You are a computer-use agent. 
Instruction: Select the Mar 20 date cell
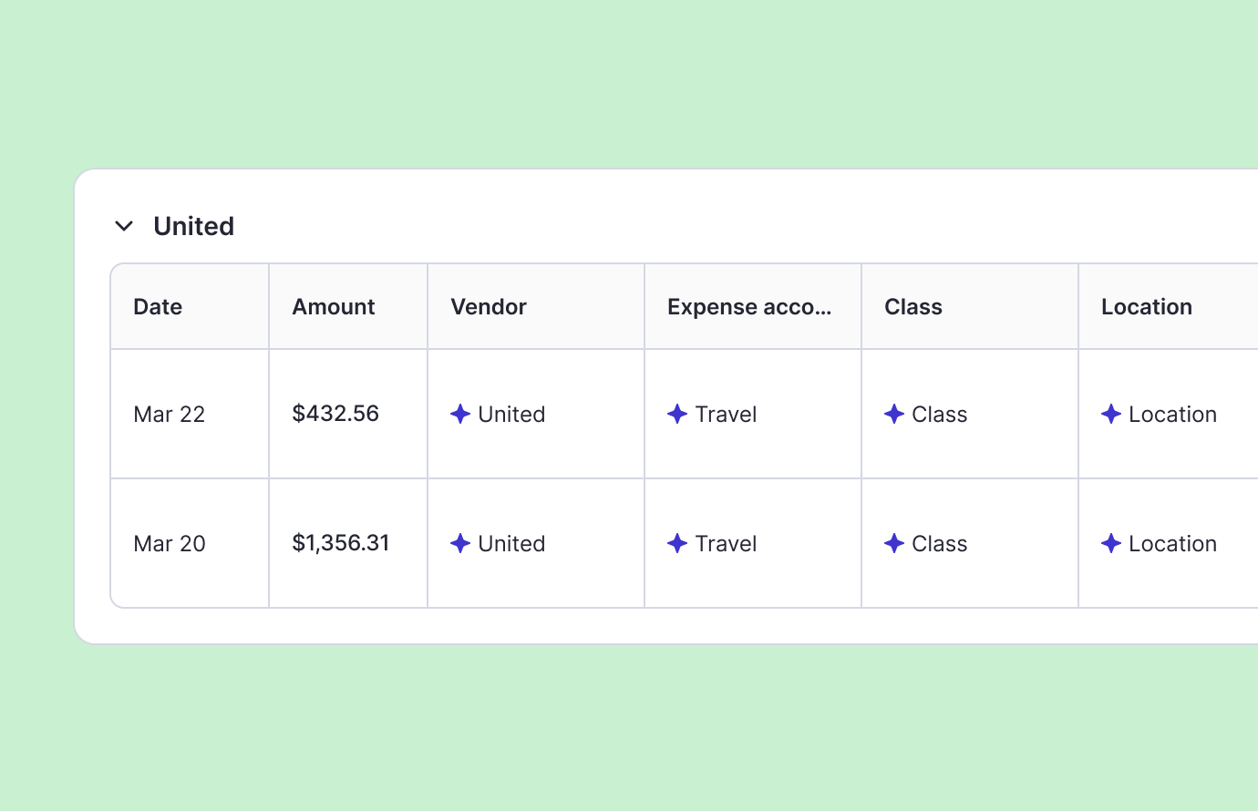click(170, 544)
